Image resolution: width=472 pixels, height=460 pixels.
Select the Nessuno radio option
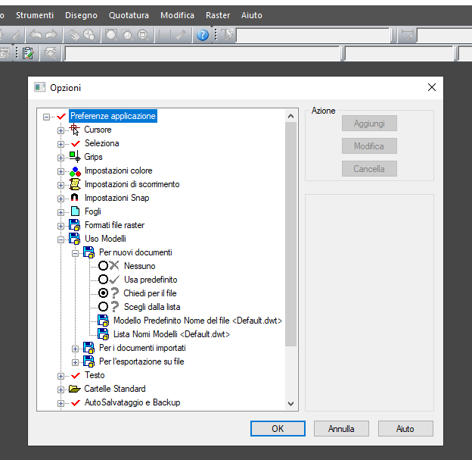pyautogui.click(x=104, y=266)
